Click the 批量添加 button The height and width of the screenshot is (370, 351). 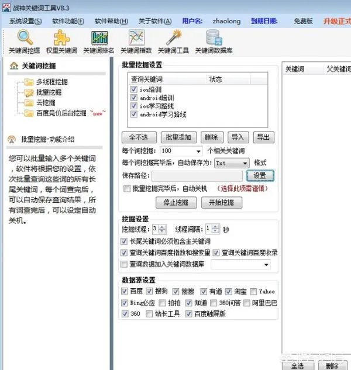[x=178, y=137]
